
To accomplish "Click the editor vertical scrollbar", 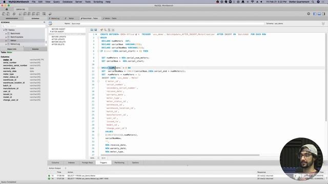I will pyautogui.click(x=326, y=77).
